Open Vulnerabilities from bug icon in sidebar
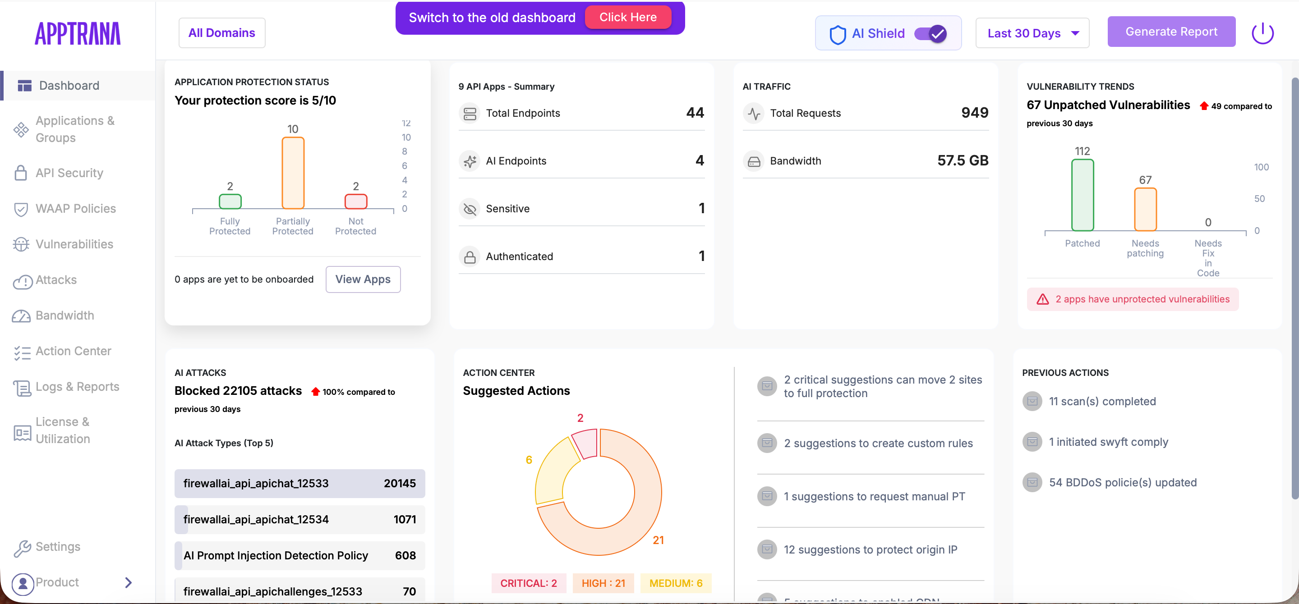The height and width of the screenshot is (604, 1299). [x=21, y=244]
